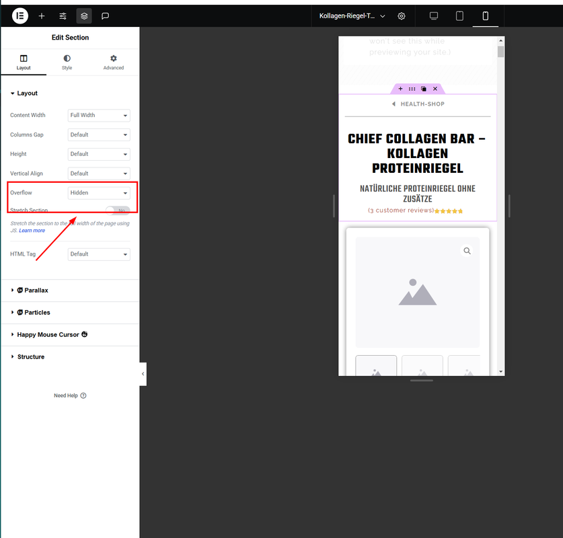
Task: Open the Structure layers icon
Action: click(84, 15)
